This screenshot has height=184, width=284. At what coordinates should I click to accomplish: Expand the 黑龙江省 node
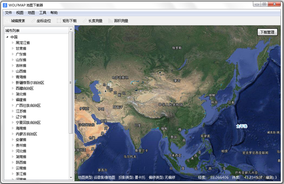[x=13, y=43]
